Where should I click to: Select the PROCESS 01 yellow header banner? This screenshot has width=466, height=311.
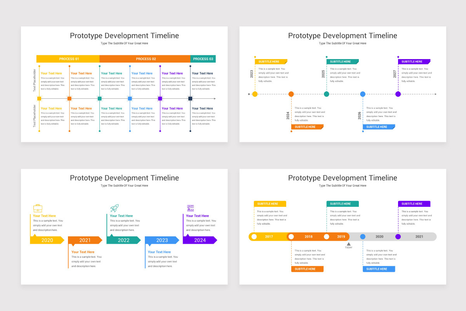68,59
